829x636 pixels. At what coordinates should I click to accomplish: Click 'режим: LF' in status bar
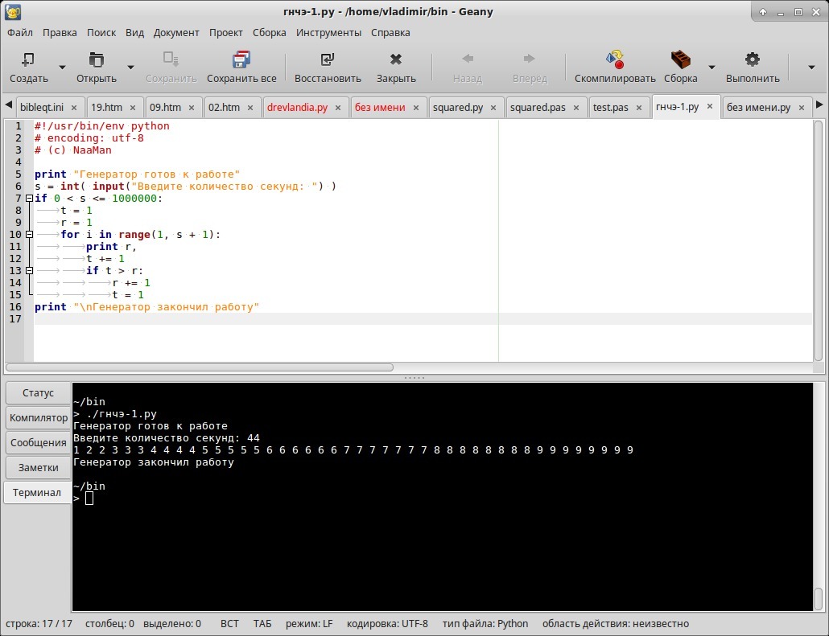coord(309,624)
